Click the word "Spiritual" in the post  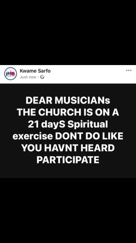88,125
